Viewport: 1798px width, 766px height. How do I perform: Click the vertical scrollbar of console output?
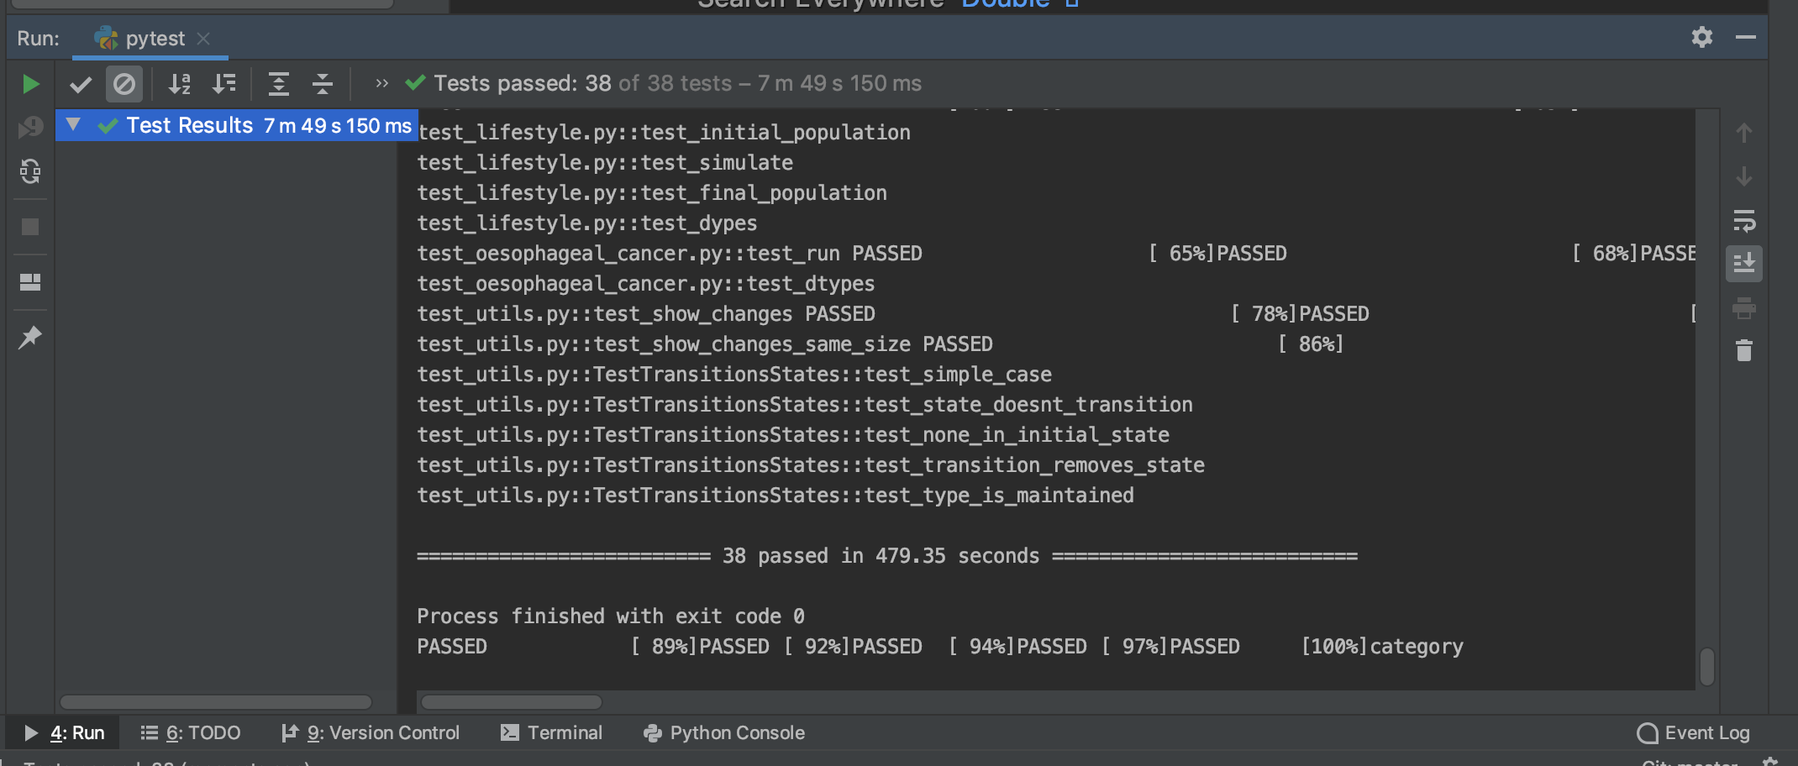click(1707, 666)
